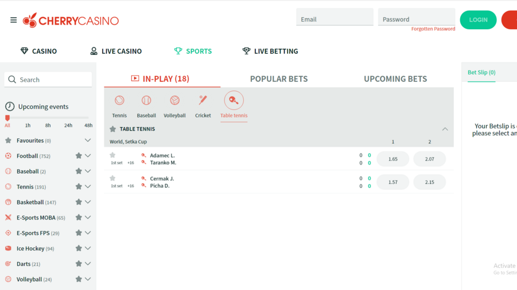
Task: Select the Table tennis sport icon
Action: coord(234,101)
